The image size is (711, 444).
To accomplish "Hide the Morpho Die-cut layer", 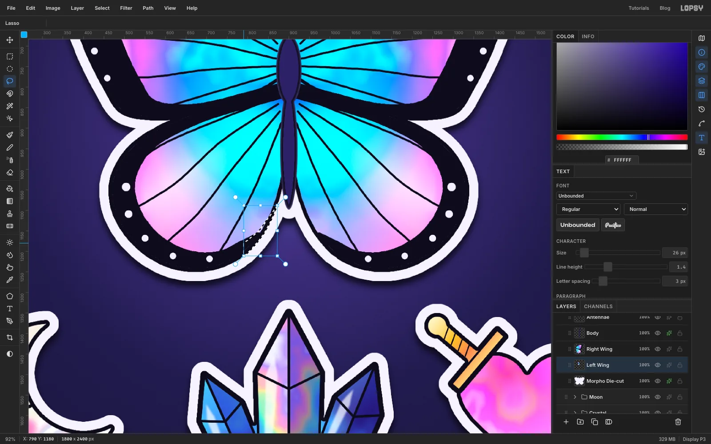I will (x=658, y=381).
